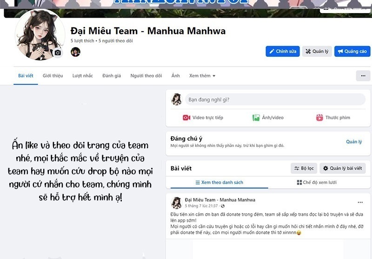
Task: Select the Ảnh/video photo upload option
Action: pyautogui.click(x=268, y=117)
